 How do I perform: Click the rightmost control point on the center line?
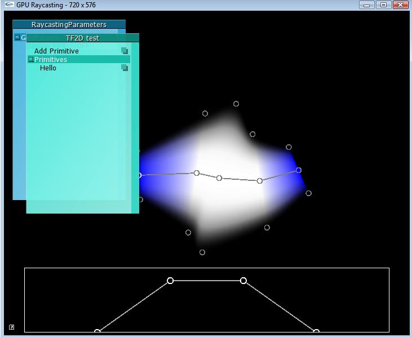click(299, 170)
